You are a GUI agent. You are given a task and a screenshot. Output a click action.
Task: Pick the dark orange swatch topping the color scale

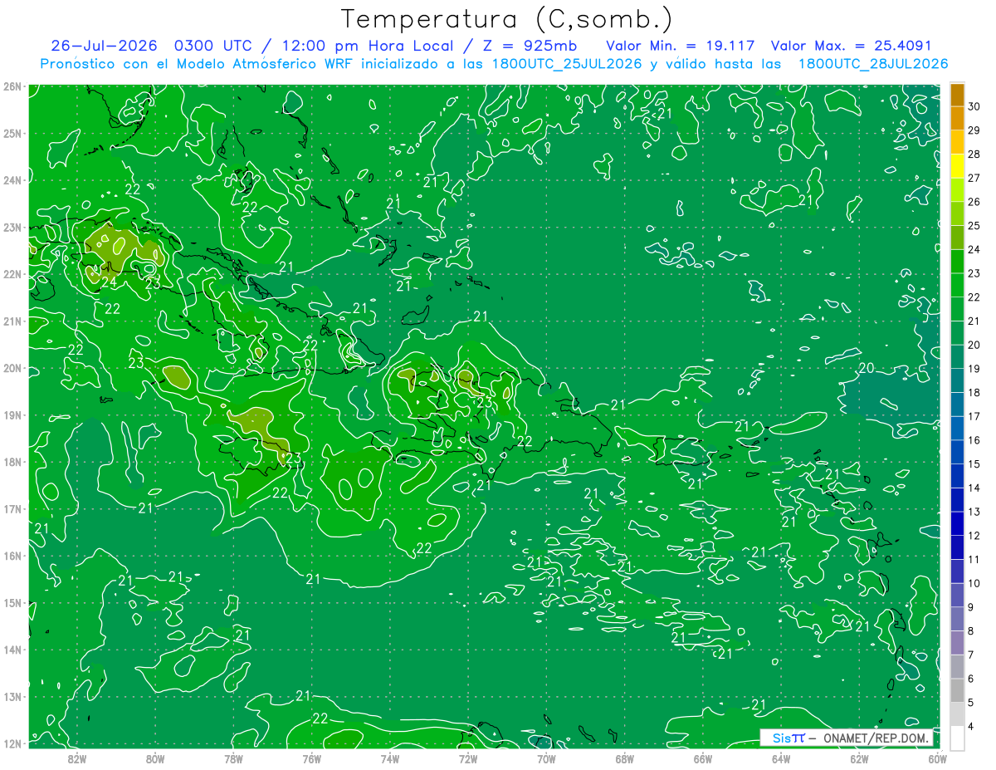[x=957, y=95]
